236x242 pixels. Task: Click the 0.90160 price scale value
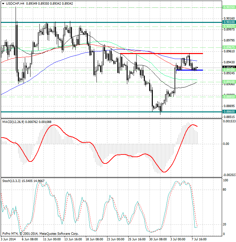(229, 19)
